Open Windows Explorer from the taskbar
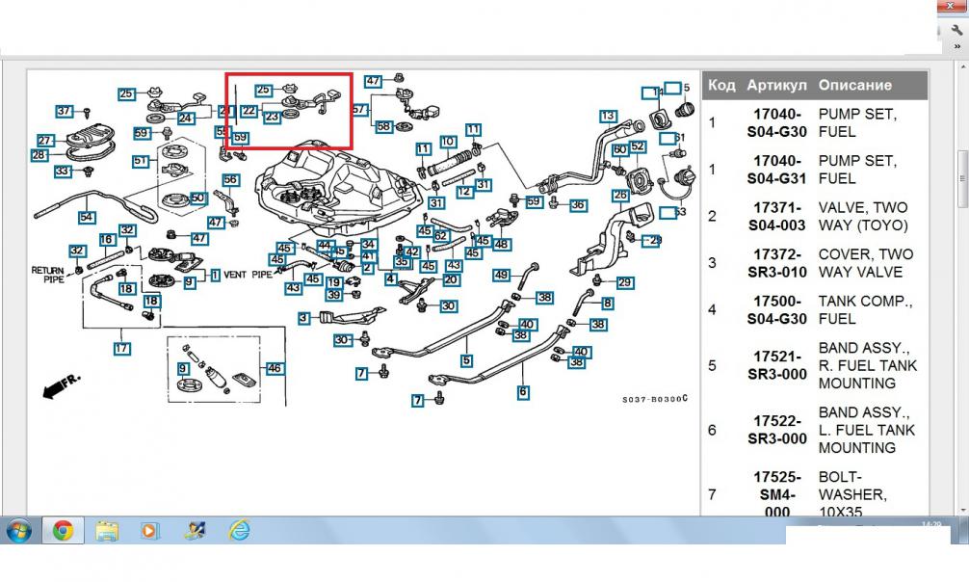 [x=107, y=531]
